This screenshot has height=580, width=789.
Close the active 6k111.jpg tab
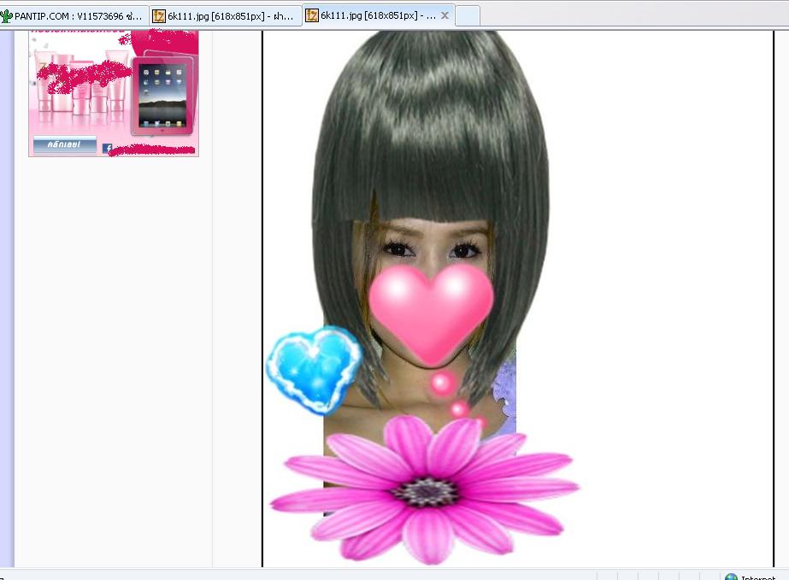[x=445, y=15]
